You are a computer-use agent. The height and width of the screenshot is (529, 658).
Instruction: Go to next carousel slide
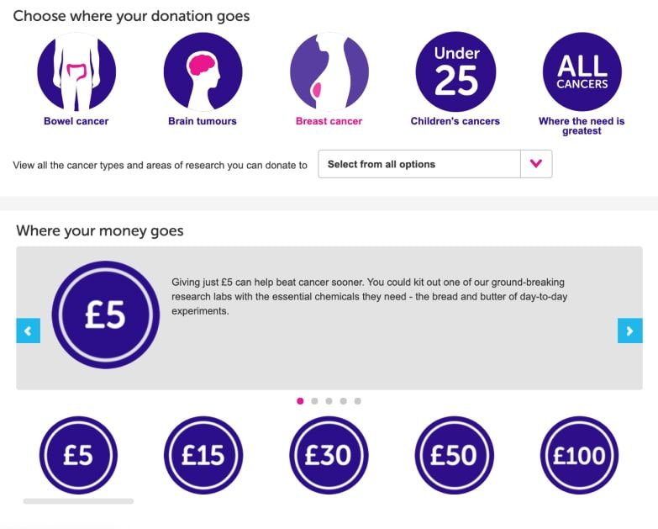630,331
